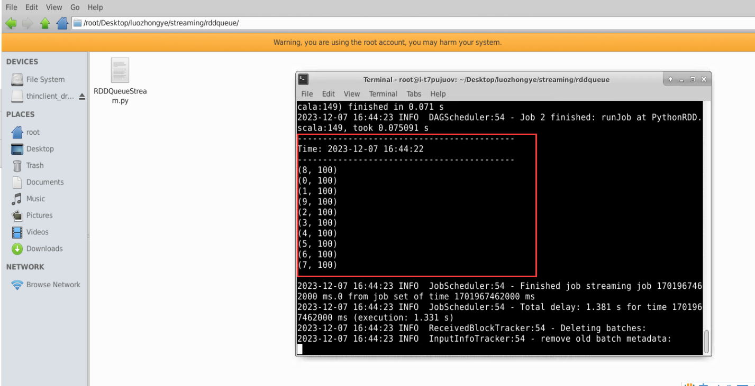
Task: Eject the thinclient drive
Action: (x=82, y=96)
